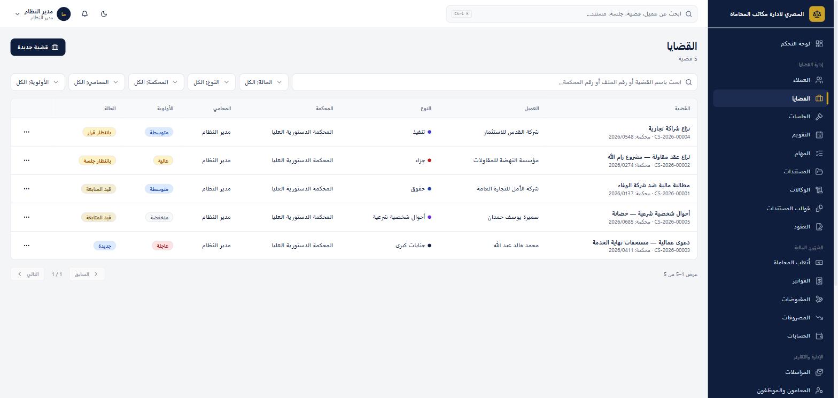Open notifications bell icon
Screen dimensions: 838x398
click(84, 14)
